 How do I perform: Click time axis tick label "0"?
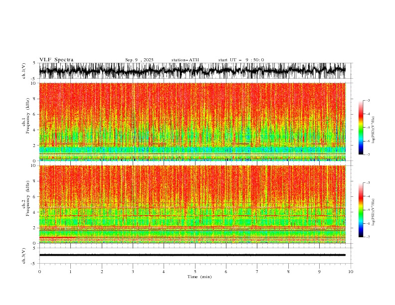pos(39,272)
